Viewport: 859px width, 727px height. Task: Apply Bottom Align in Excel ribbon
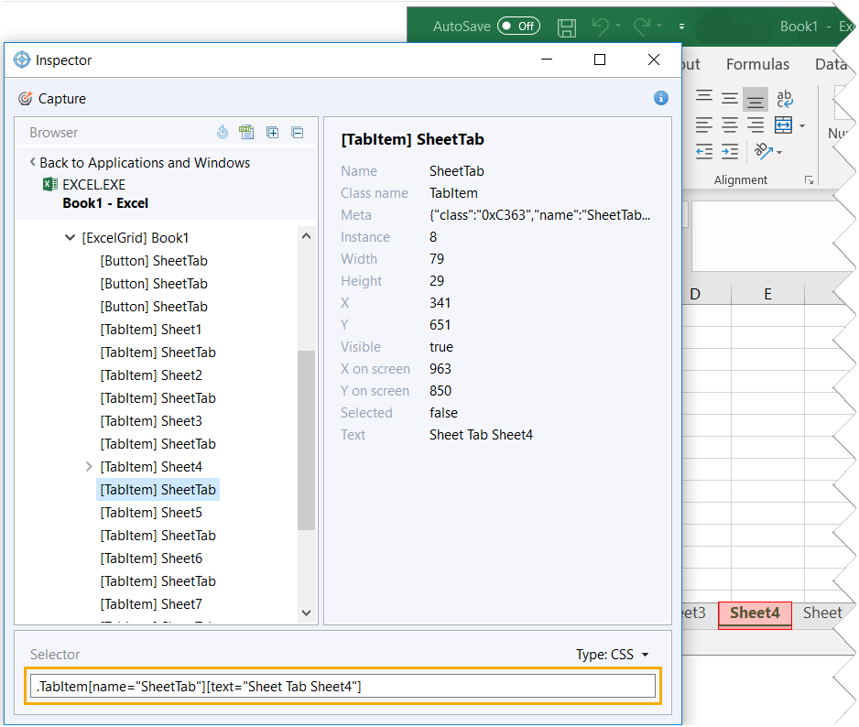(x=755, y=99)
